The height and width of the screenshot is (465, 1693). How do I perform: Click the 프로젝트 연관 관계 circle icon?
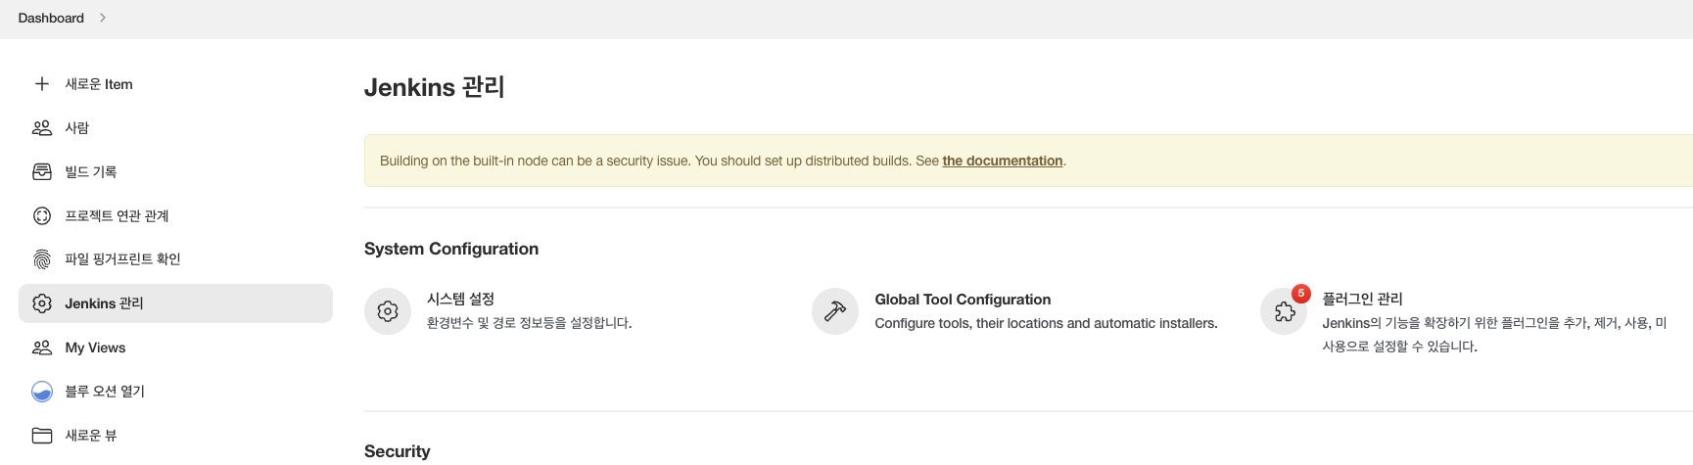pyautogui.click(x=42, y=215)
